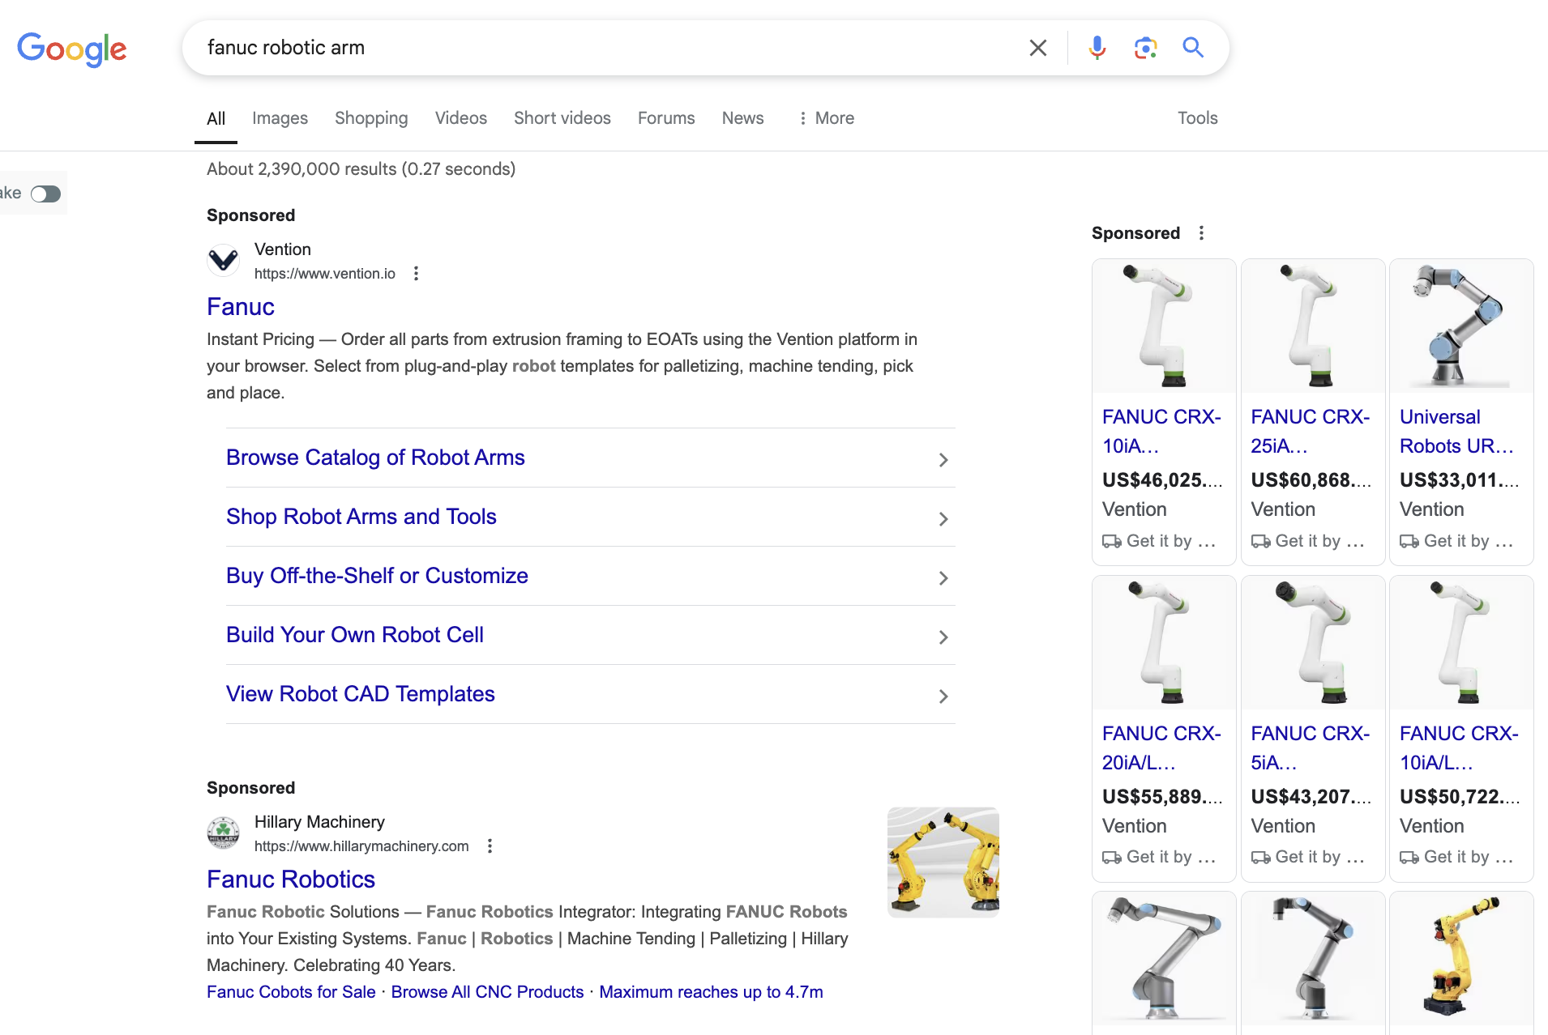The image size is (1548, 1035).
Task: Click About 2,390,000 results text
Action: (361, 169)
